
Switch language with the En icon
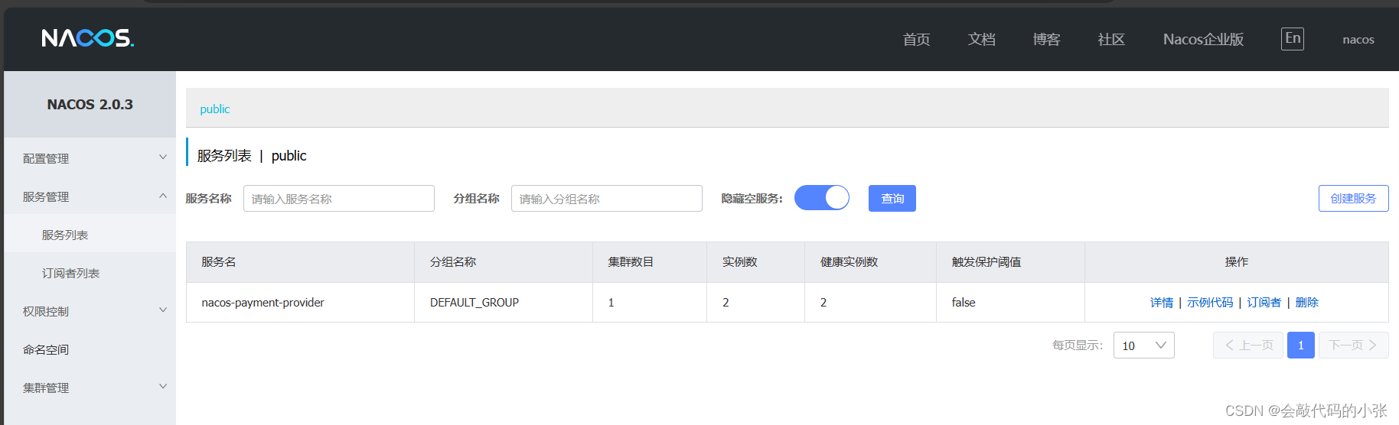tap(1293, 39)
